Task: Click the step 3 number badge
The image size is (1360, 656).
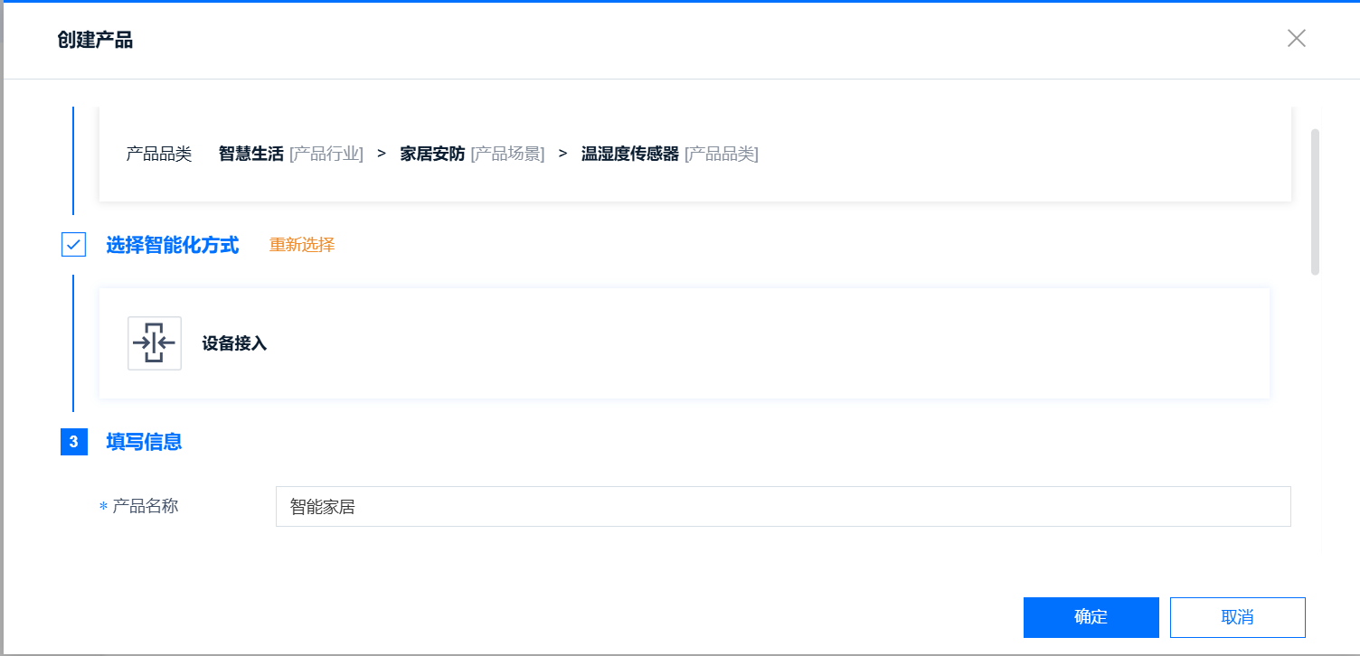Action: tap(74, 442)
